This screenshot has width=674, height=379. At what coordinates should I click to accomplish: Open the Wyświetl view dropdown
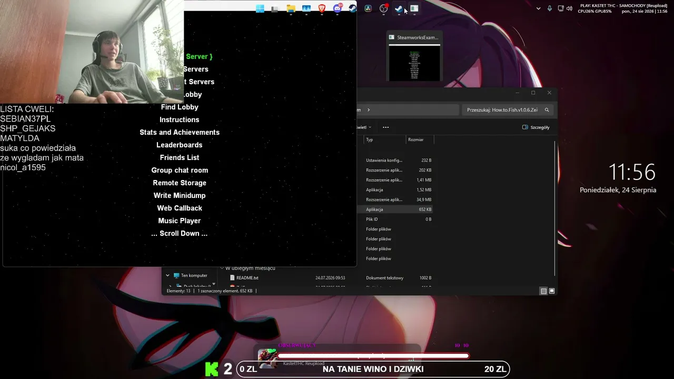click(x=364, y=127)
